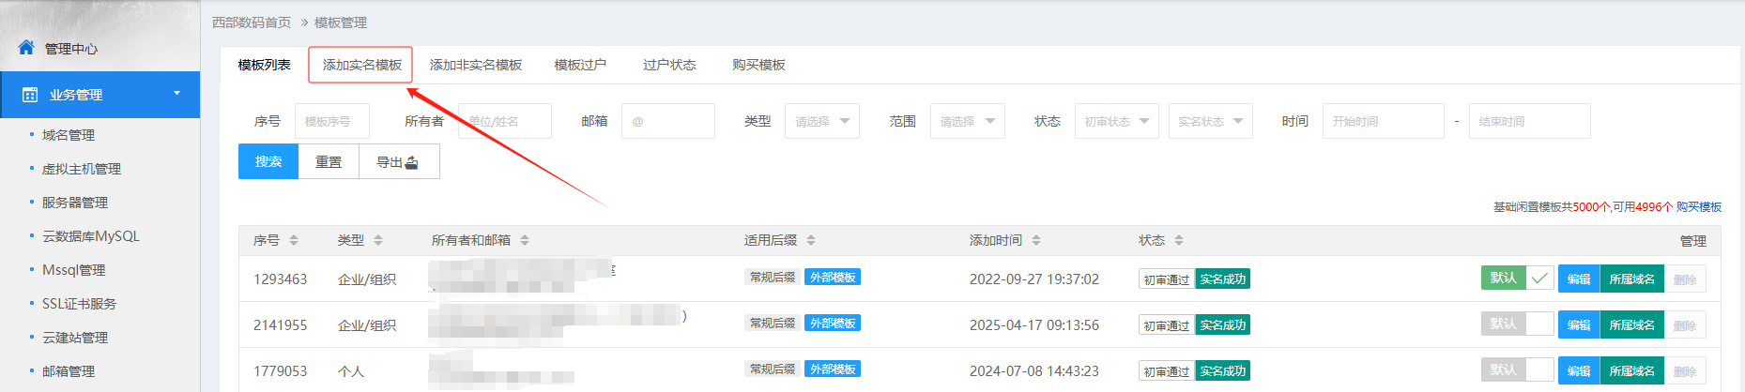The image size is (1745, 392).
Task: Open 云建站管理 in sidebar
Action: click(75, 338)
